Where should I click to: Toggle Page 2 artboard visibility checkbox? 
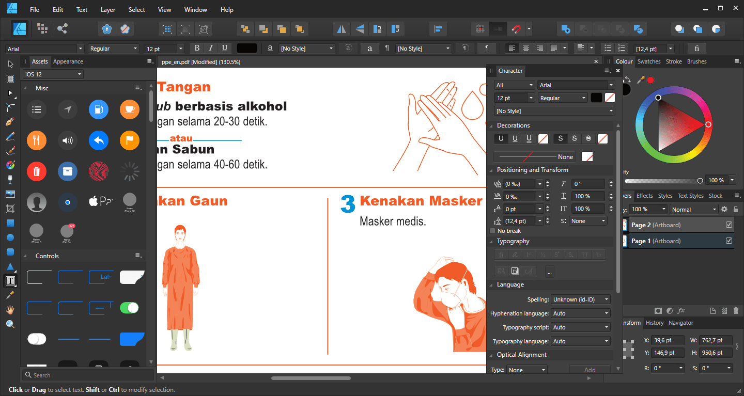pos(729,225)
